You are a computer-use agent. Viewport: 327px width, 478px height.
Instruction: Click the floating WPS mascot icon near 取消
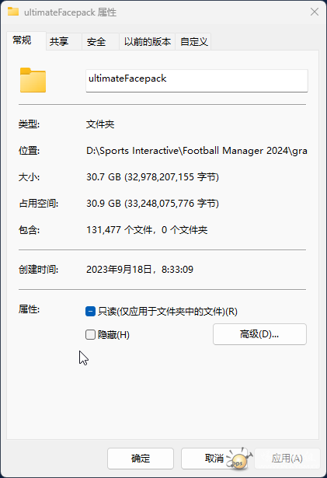[x=240, y=459]
